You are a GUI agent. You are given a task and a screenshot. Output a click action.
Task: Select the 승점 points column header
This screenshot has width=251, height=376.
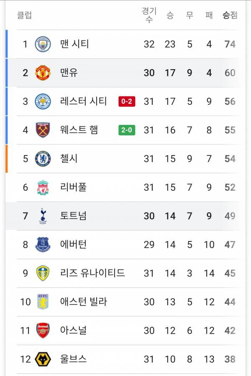(x=230, y=16)
